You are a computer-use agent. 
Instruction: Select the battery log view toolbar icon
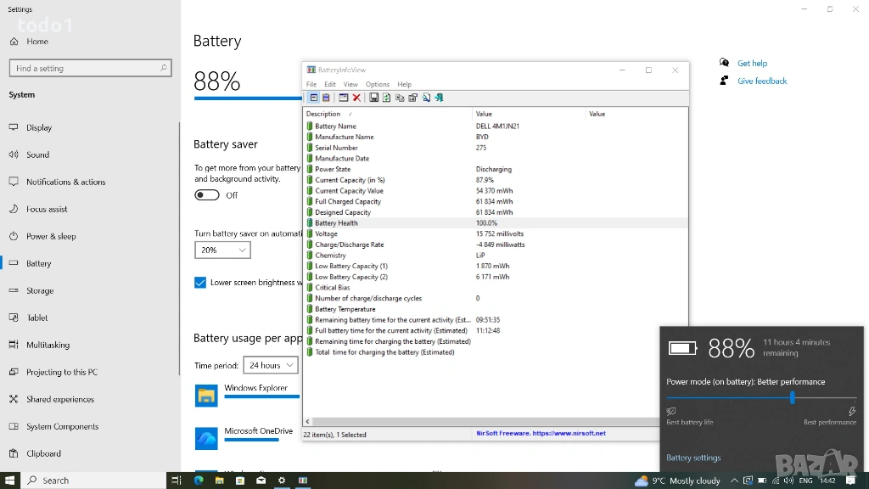pyautogui.click(x=326, y=98)
